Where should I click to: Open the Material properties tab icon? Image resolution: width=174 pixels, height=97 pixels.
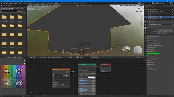[x=145, y=56]
